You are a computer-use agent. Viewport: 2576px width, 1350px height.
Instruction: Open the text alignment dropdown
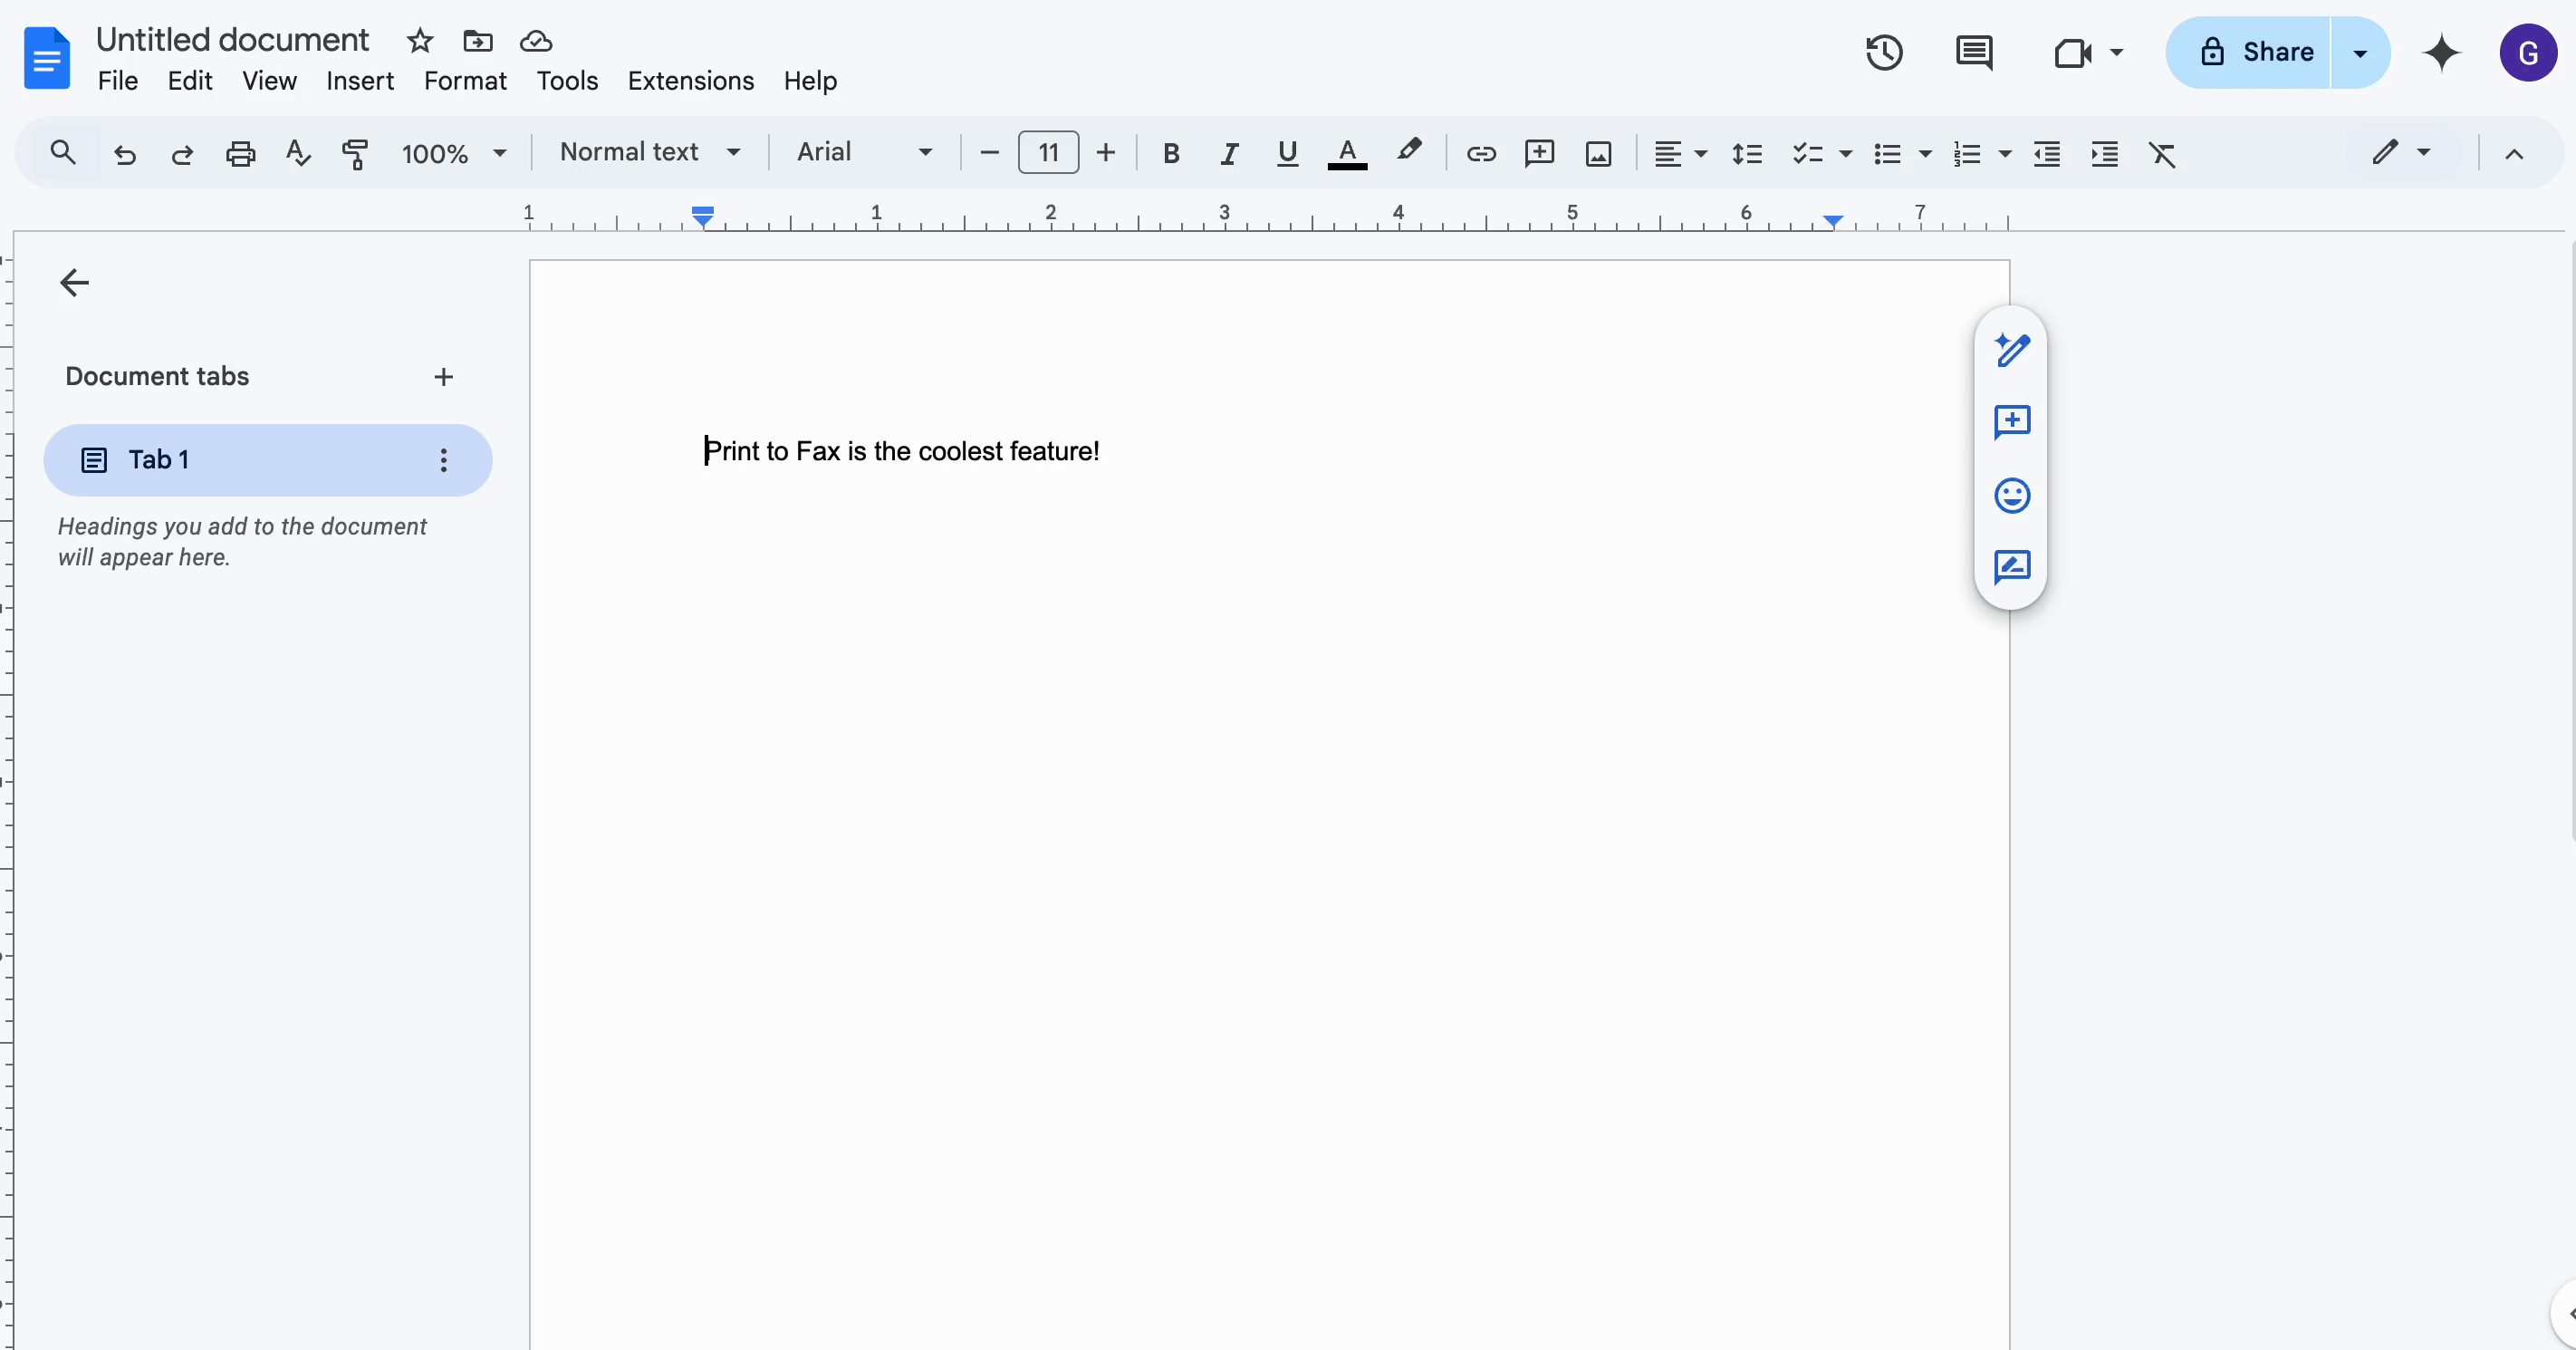pos(1679,153)
